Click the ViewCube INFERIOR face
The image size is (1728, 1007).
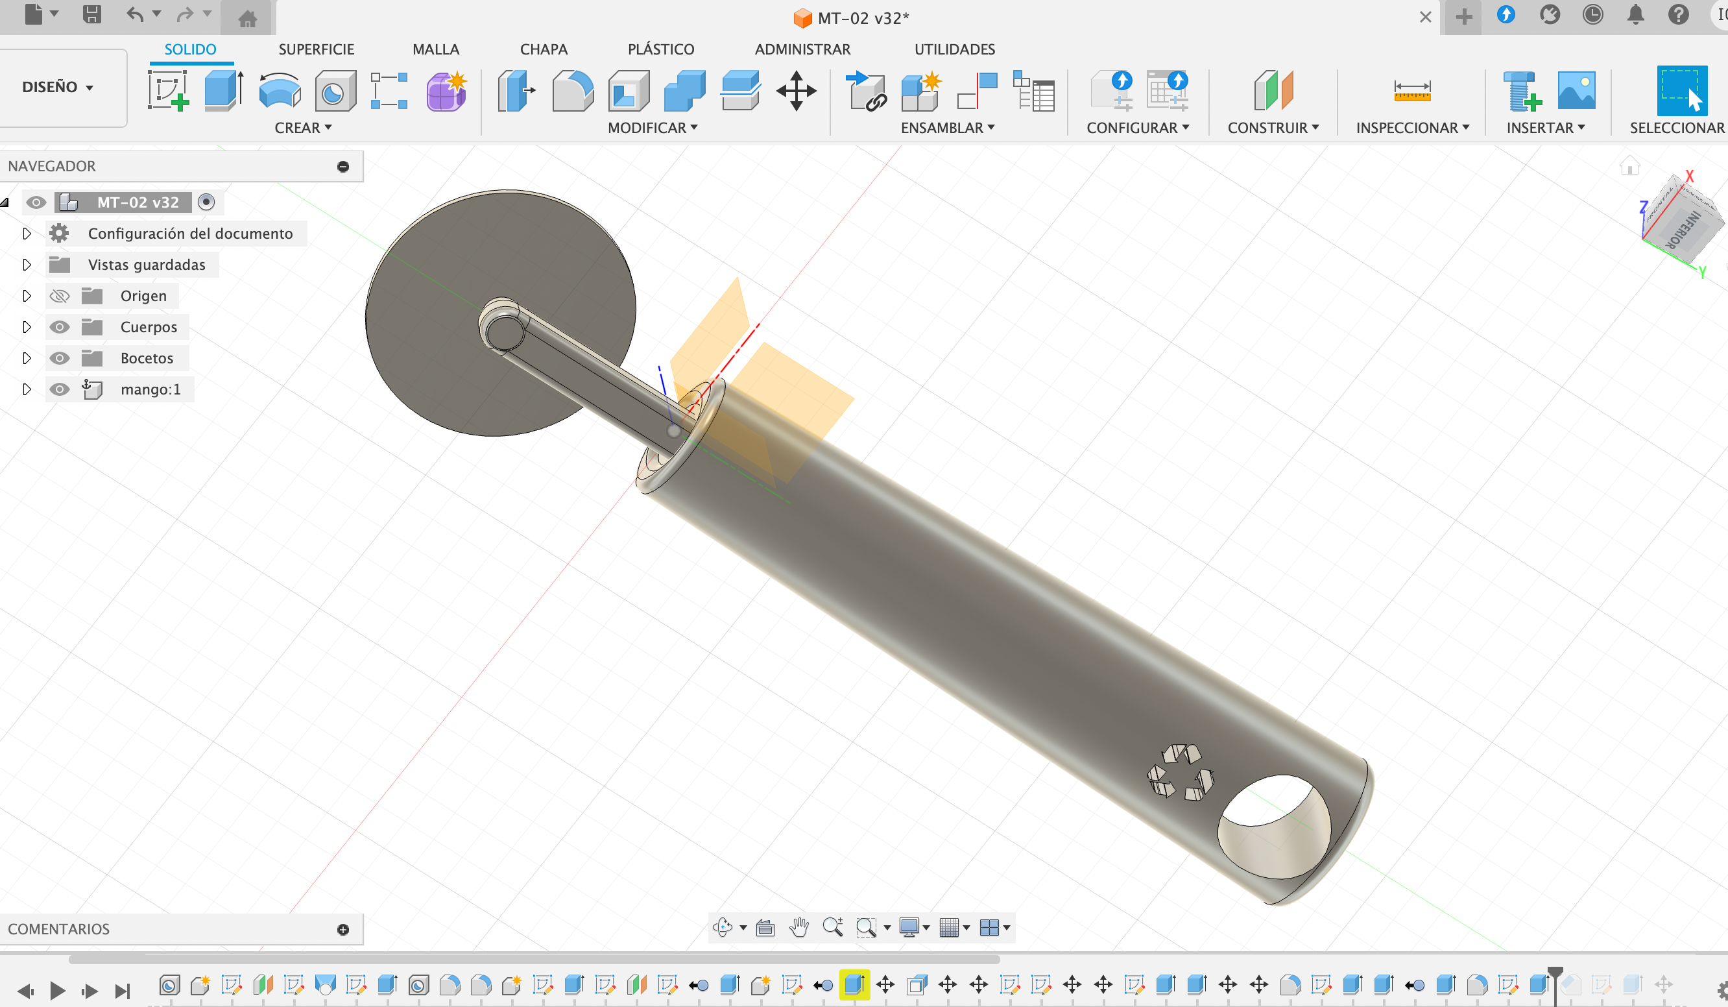[1685, 230]
